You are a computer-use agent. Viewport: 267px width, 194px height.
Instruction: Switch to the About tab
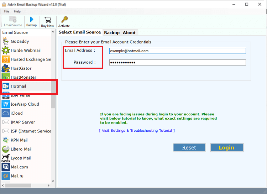coord(129,32)
